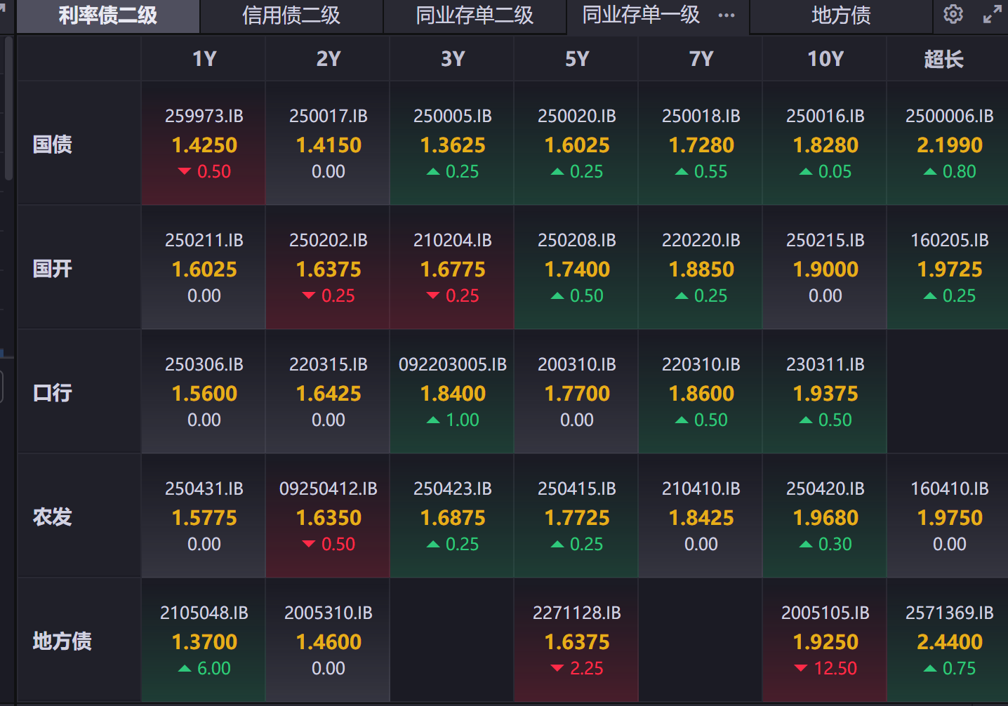
Task: Select the 地方债 tab
Action: click(841, 15)
